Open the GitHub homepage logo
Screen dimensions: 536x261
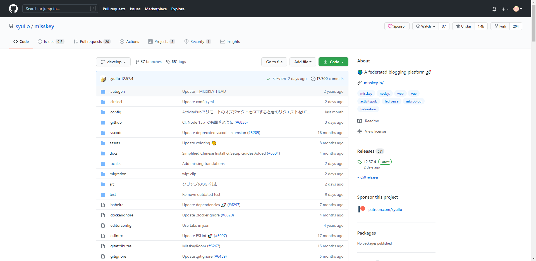coord(13,9)
